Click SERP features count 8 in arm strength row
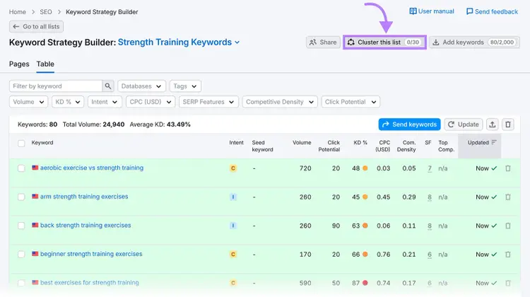530x297 pixels. pyautogui.click(x=430, y=197)
